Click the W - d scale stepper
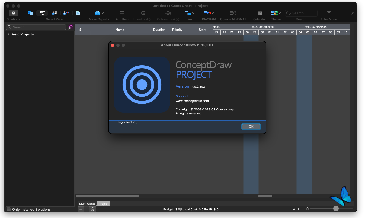The width and height of the screenshot is (365, 218). coord(308,209)
